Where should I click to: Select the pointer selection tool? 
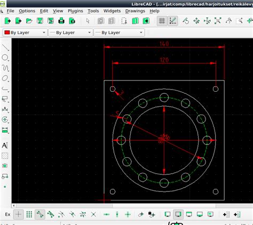88,21
